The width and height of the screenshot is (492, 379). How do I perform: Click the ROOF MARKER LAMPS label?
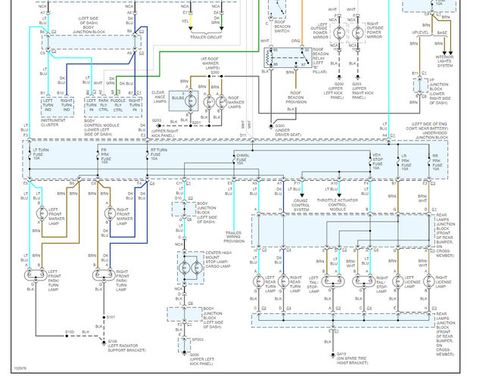pos(235,102)
